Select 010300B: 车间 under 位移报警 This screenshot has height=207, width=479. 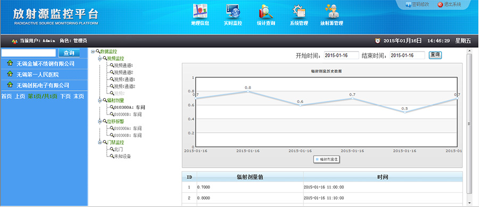pos(128,135)
